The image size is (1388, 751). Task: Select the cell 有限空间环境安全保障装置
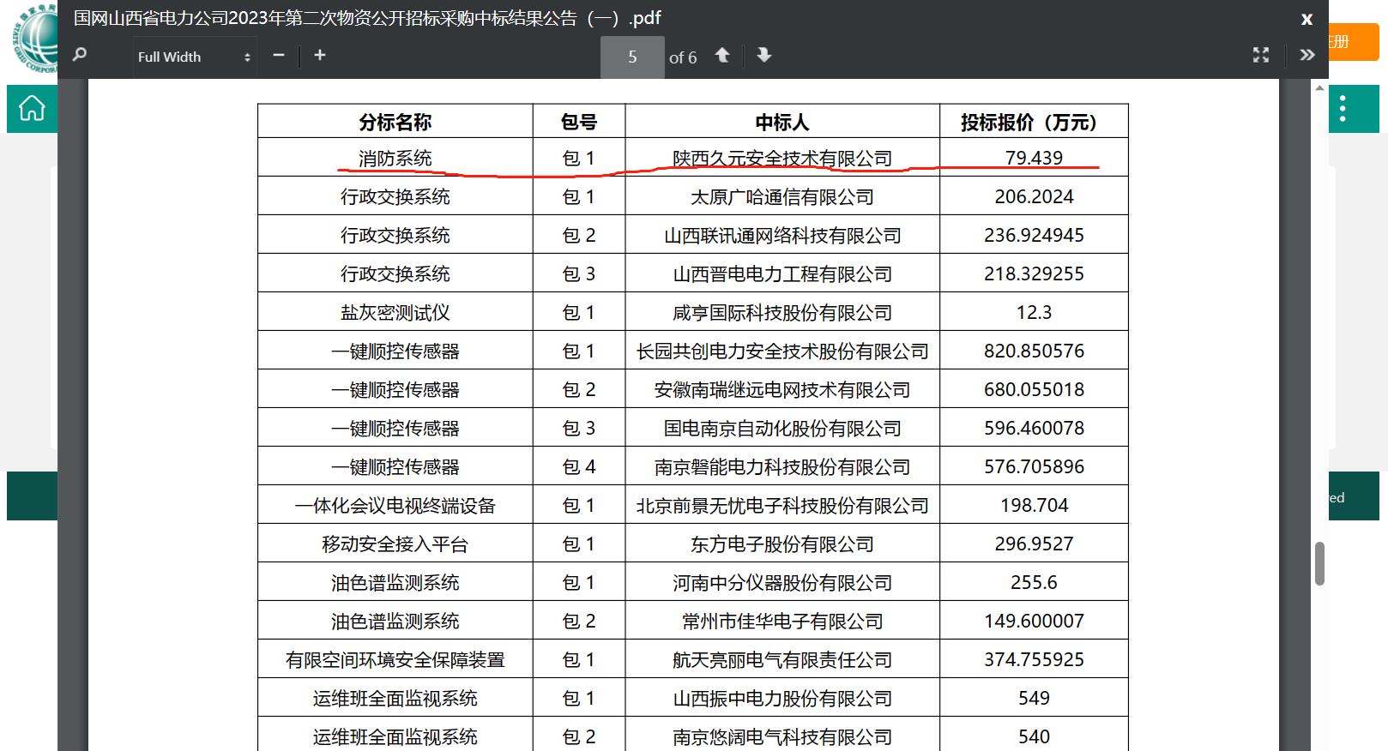click(x=395, y=660)
